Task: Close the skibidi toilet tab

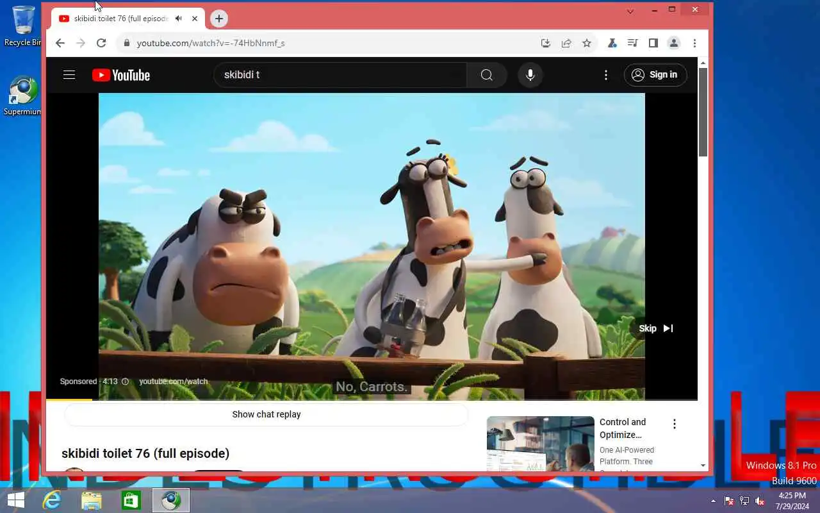Action: [x=195, y=19]
